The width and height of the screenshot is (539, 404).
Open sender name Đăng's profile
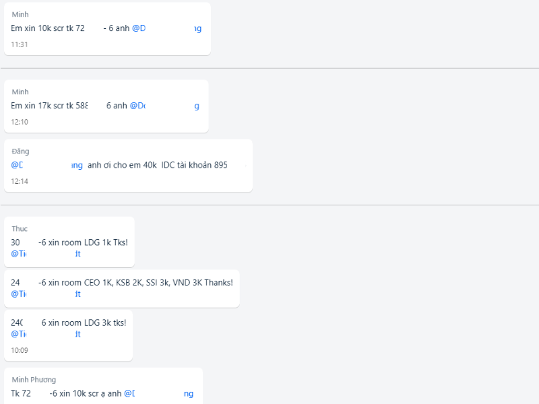pos(20,151)
